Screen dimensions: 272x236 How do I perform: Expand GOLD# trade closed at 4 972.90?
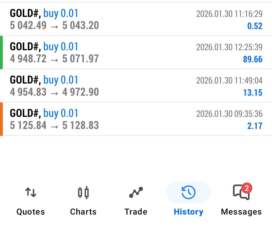tap(101, 86)
